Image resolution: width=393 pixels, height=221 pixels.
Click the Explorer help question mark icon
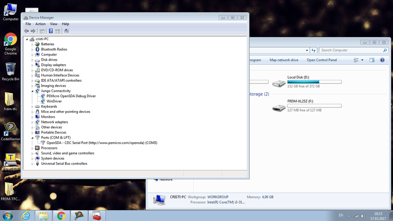point(382,60)
